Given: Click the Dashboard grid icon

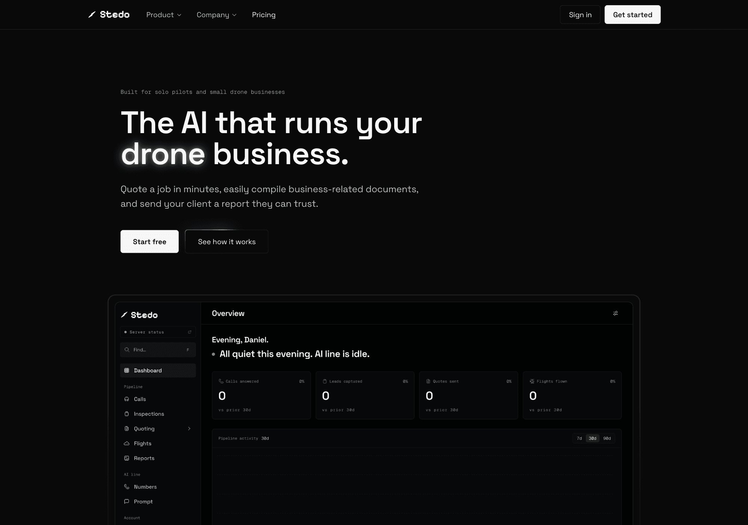Looking at the screenshot, I should click(127, 371).
